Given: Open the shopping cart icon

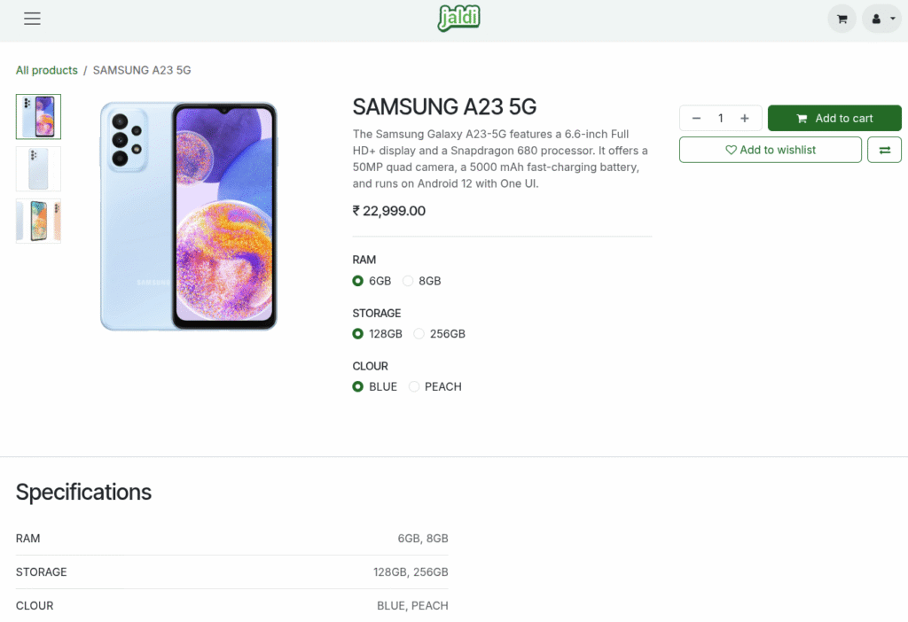Looking at the screenshot, I should tap(841, 19).
